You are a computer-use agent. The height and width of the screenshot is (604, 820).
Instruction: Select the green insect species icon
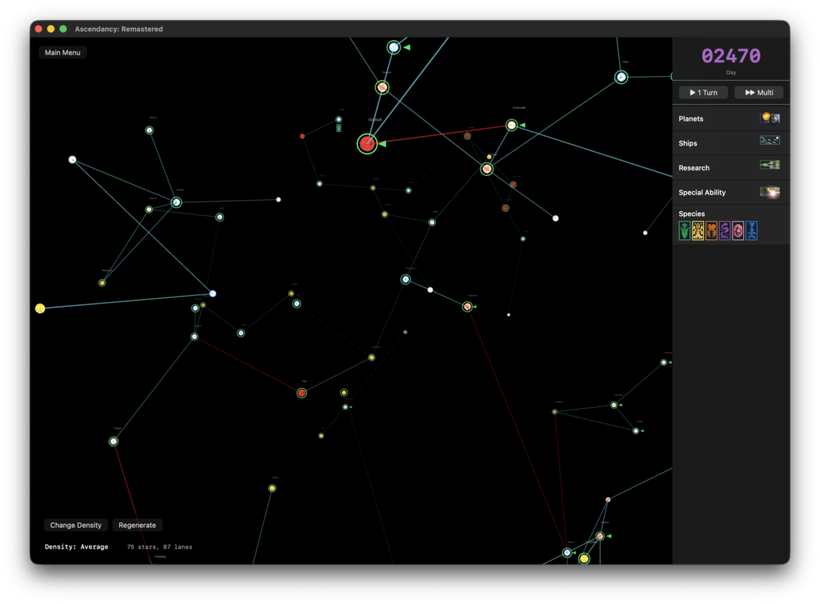(x=684, y=230)
